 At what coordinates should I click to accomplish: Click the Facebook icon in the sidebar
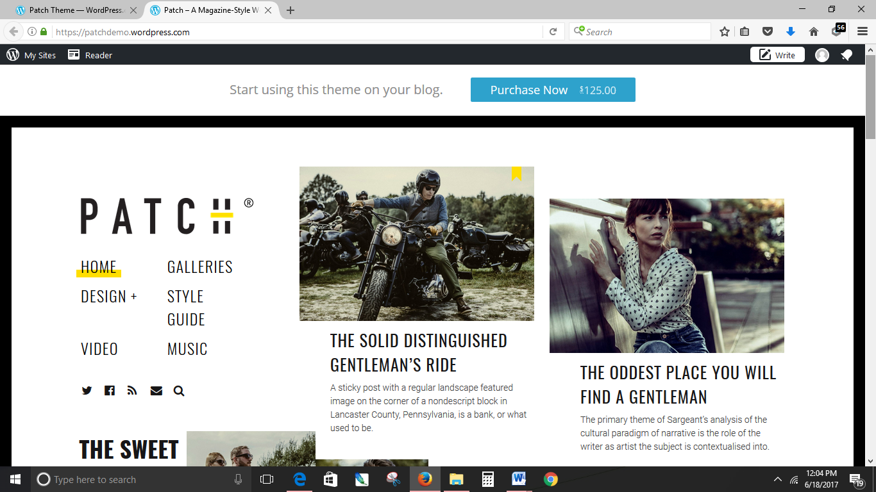coord(109,390)
